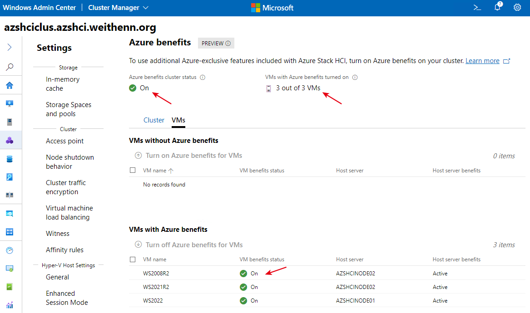Open the monitor with green refresh icon
The width and height of the screenshot is (530, 313).
(x=10, y=269)
